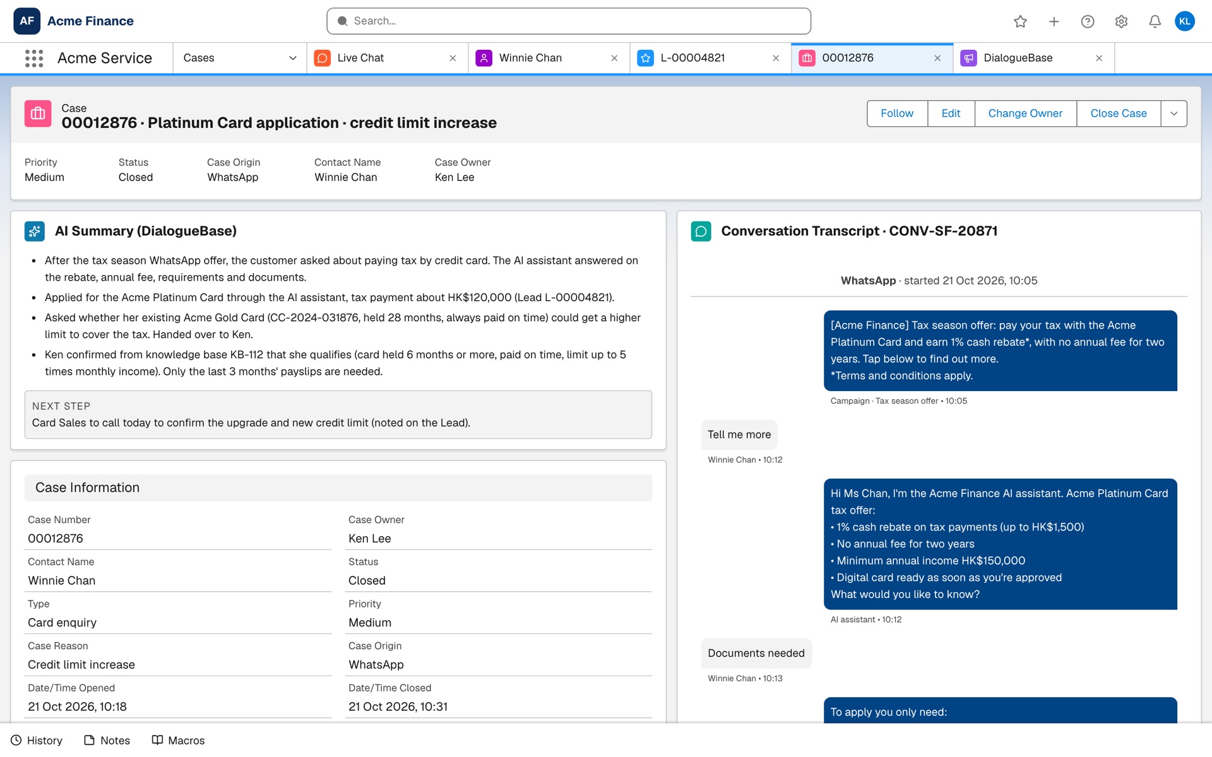Click the NEXT STEP box in AI Summary
Viewport: 1212px width, 757px height.
click(338, 414)
